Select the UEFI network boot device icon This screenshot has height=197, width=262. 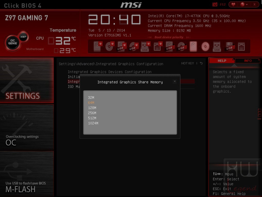pos(158,46)
